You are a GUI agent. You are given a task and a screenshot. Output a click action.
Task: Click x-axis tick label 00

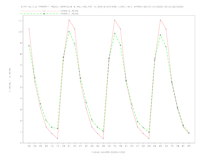29,146
